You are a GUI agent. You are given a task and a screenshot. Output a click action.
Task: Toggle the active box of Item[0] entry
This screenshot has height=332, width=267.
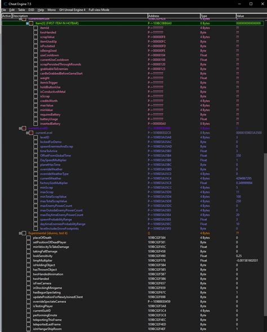coord(31,23)
